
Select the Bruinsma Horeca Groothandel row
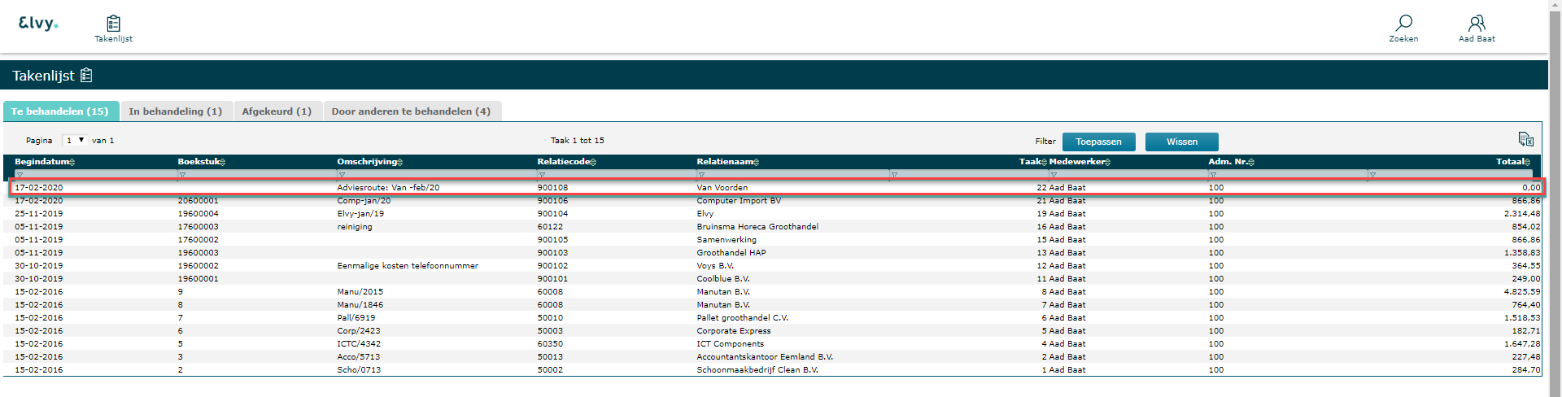(757, 227)
